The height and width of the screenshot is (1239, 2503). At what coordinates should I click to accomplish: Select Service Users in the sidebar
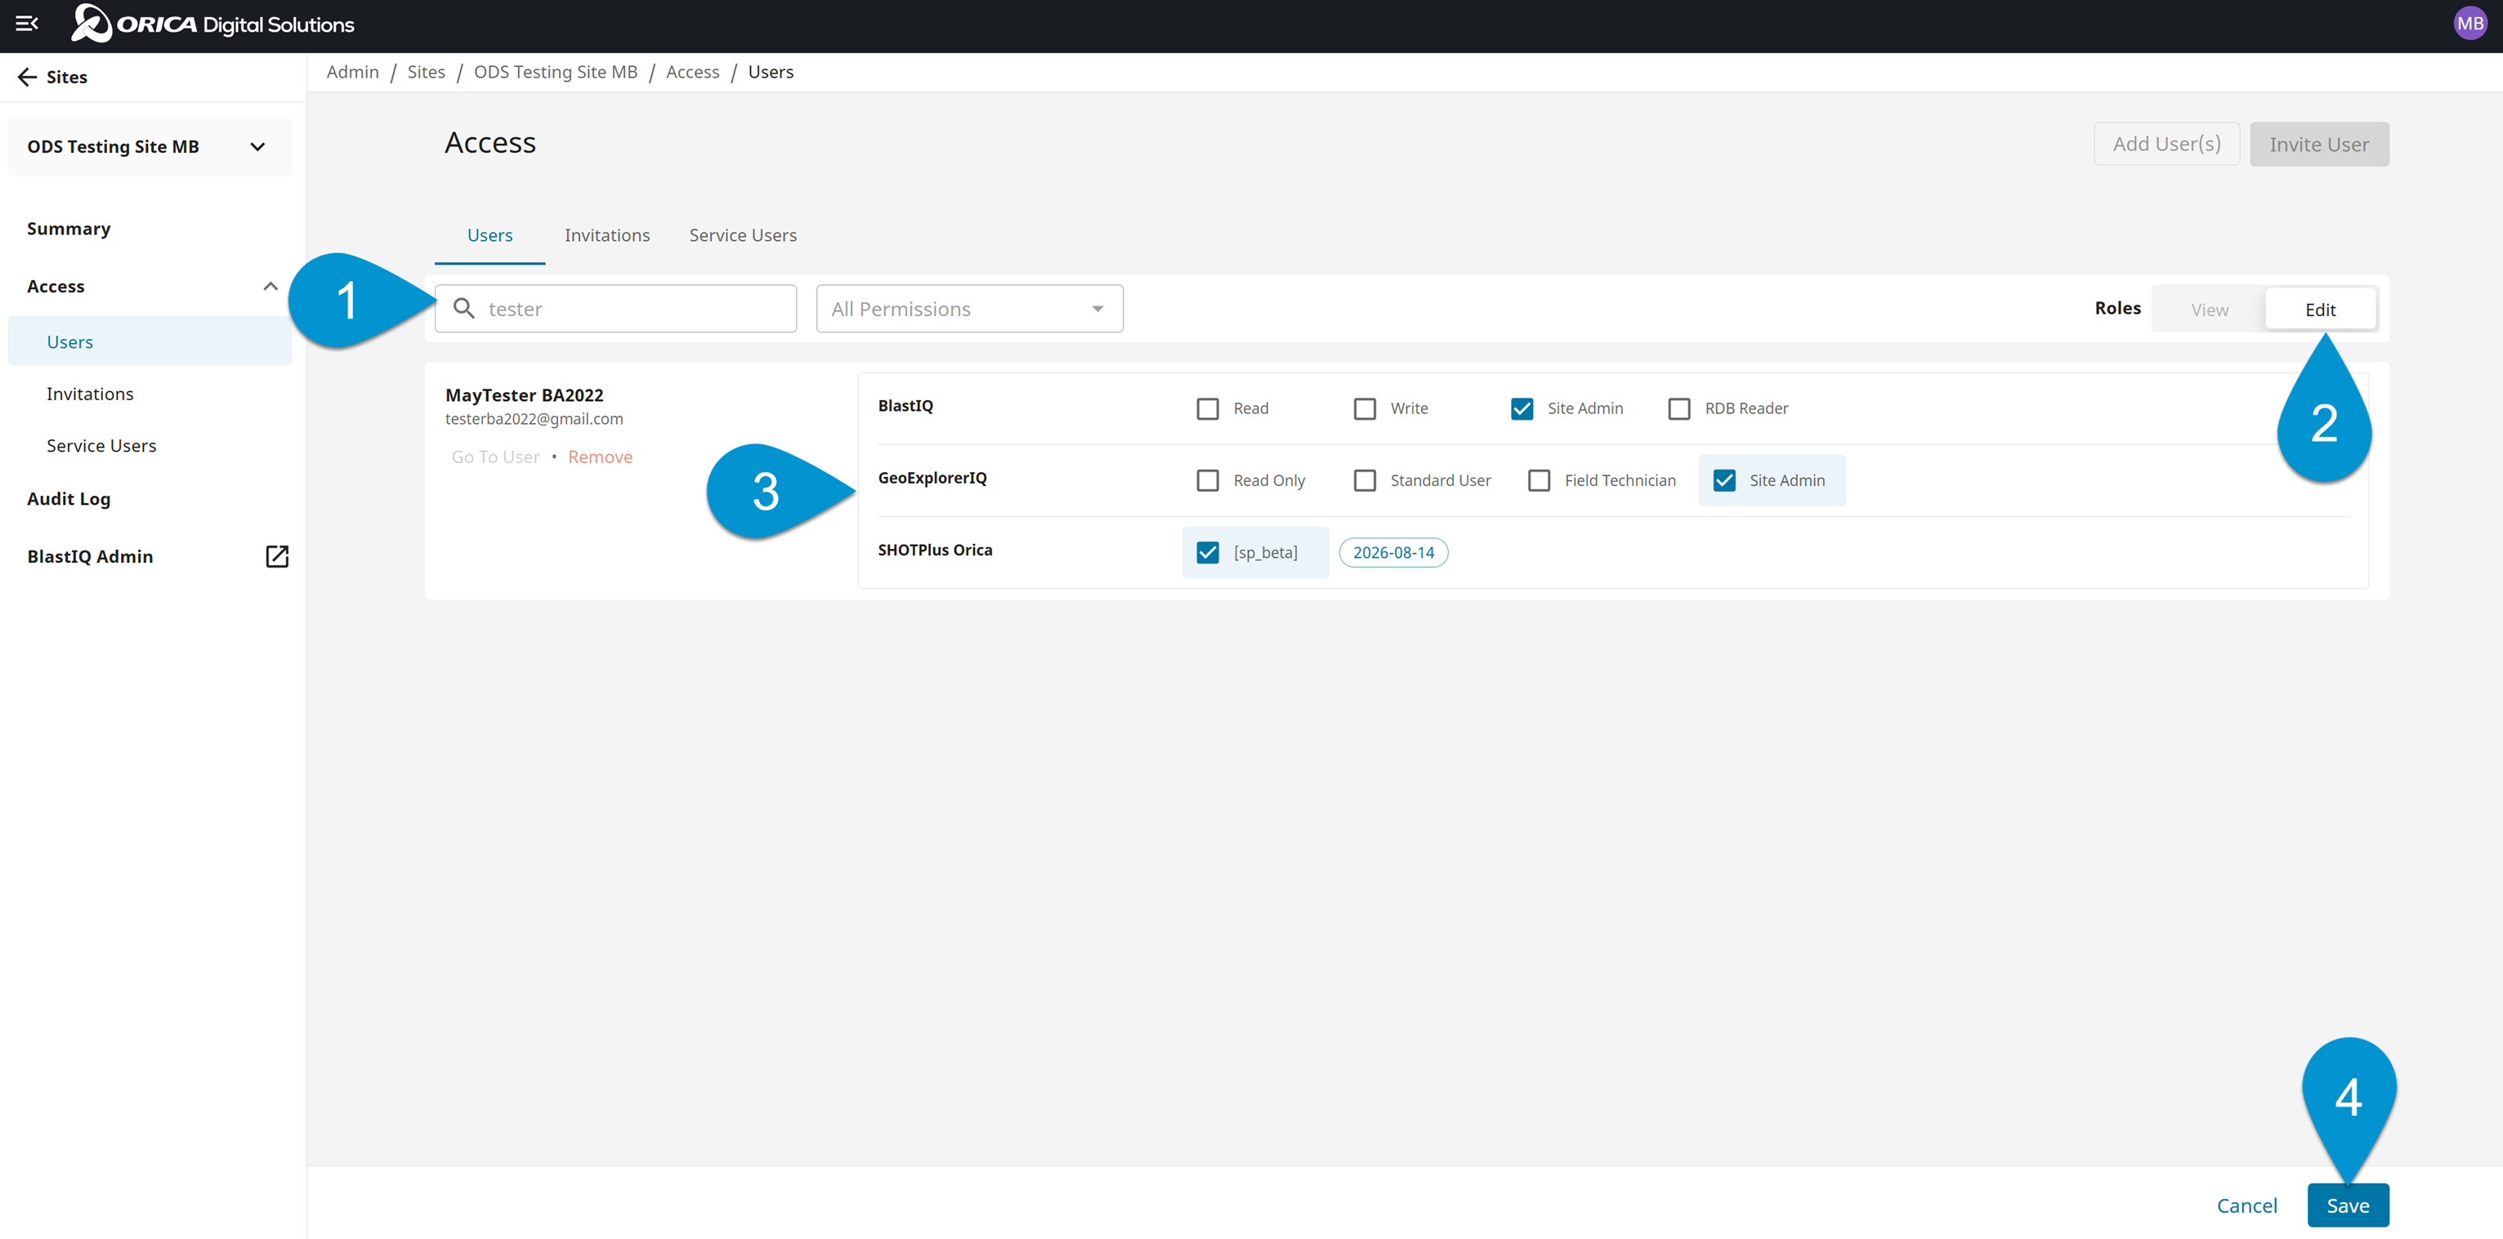101,446
